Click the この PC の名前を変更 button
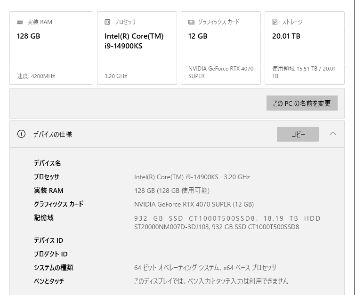Image resolution: width=356 pixels, height=295 pixels. (x=302, y=103)
